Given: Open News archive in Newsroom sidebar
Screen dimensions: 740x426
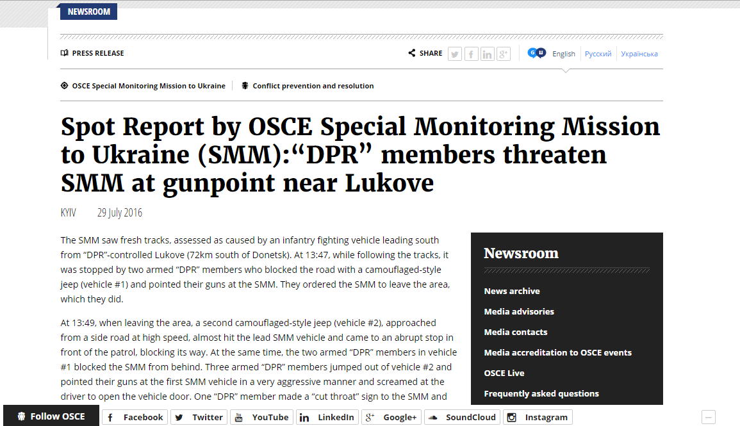Looking at the screenshot, I should coord(511,291).
